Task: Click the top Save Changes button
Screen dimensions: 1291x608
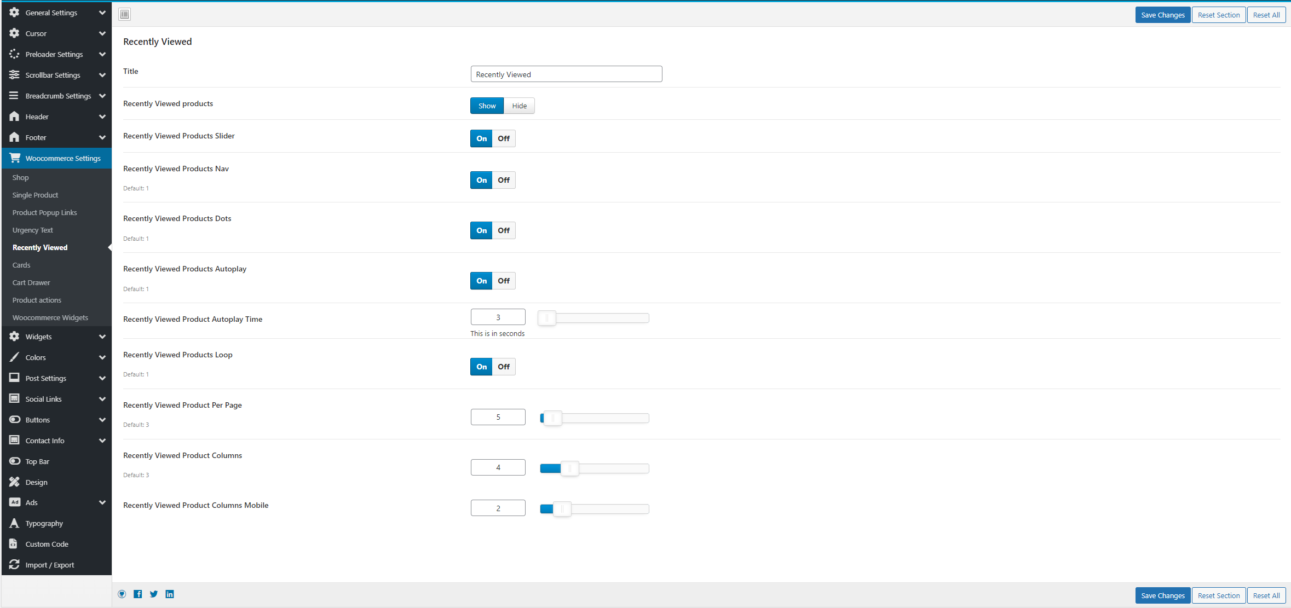Action: [x=1162, y=15]
